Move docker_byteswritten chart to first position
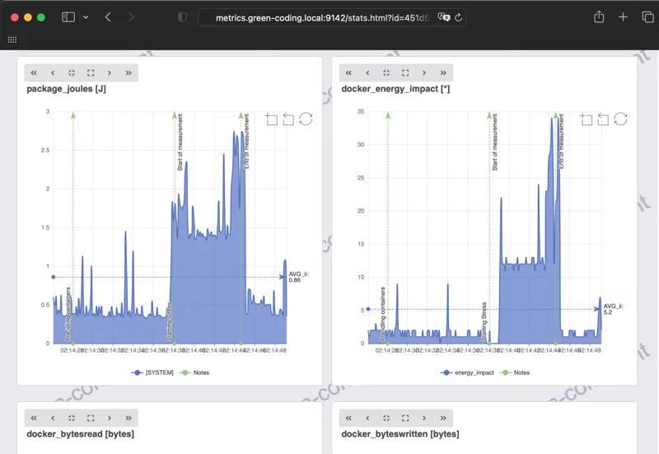The width and height of the screenshot is (659, 454). point(348,418)
